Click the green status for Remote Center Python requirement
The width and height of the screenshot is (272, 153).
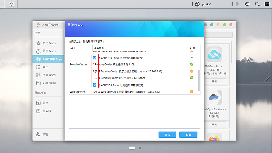[192, 78]
